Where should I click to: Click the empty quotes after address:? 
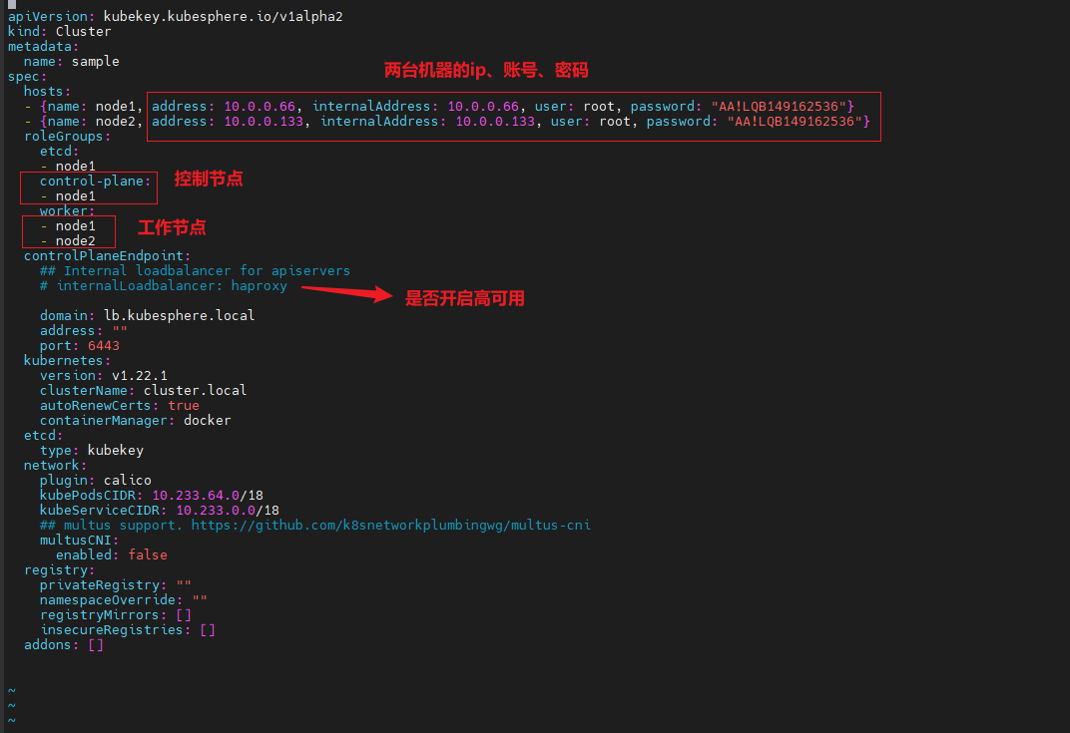tap(120, 331)
